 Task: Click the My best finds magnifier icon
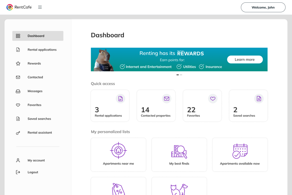179,152
